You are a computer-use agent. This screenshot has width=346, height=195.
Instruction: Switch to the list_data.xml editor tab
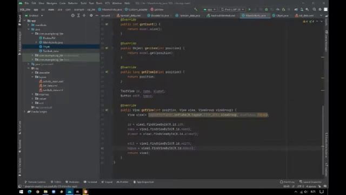coord(304,16)
